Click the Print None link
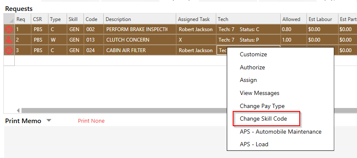 pos(91,121)
